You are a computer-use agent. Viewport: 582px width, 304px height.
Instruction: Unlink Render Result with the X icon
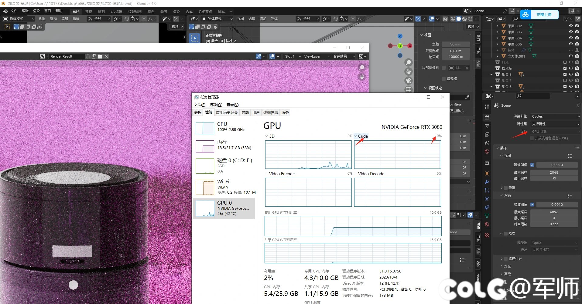(106, 56)
